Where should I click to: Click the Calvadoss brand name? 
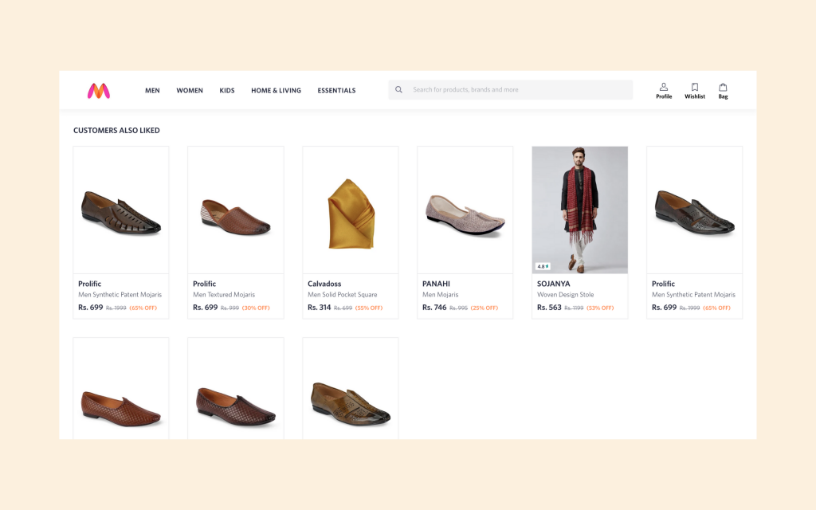[x=324, y=284]
